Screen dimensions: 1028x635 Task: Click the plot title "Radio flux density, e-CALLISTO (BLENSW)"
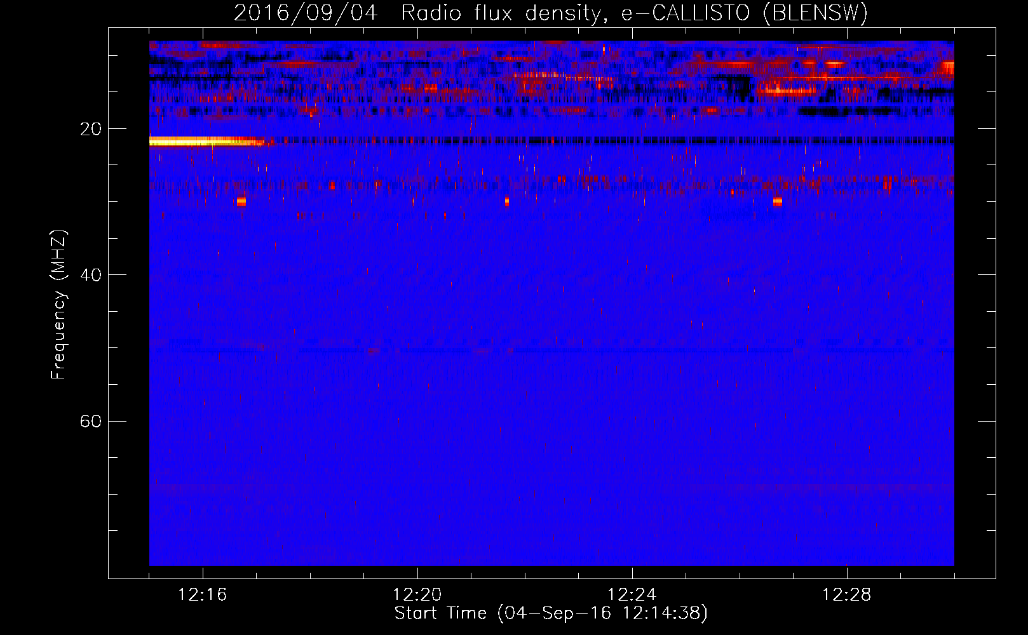tap(634, 13)
